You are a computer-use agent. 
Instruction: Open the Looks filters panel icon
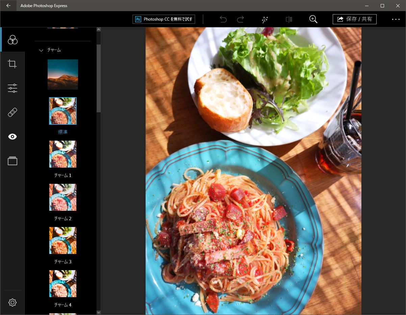tap(12, 40)
